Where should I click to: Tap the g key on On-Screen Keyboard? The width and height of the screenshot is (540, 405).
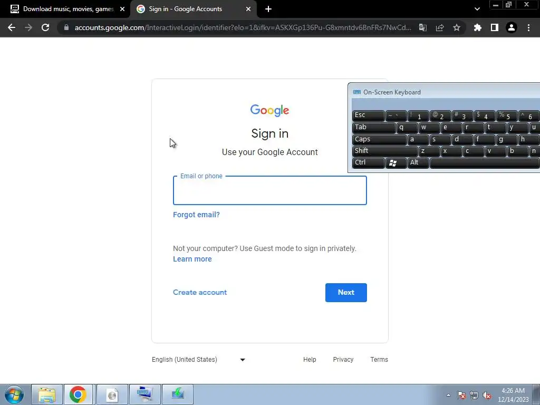507,139
